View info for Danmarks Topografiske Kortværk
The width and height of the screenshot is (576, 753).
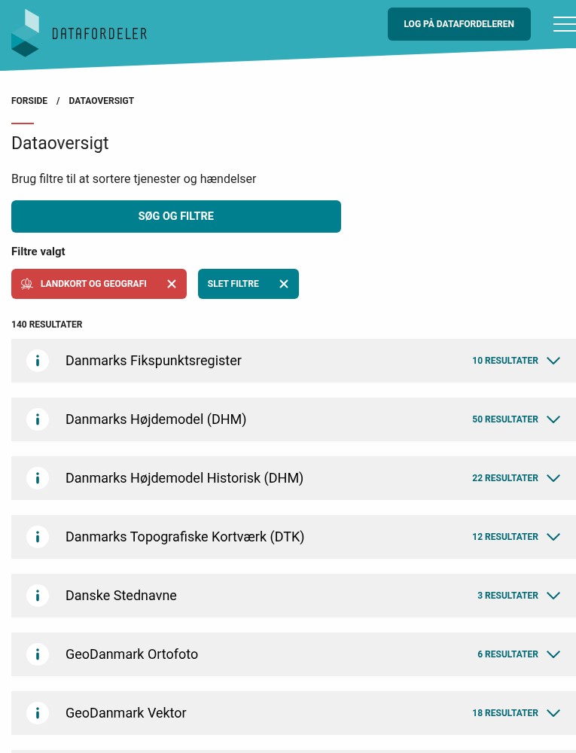(x=38, y=537)
